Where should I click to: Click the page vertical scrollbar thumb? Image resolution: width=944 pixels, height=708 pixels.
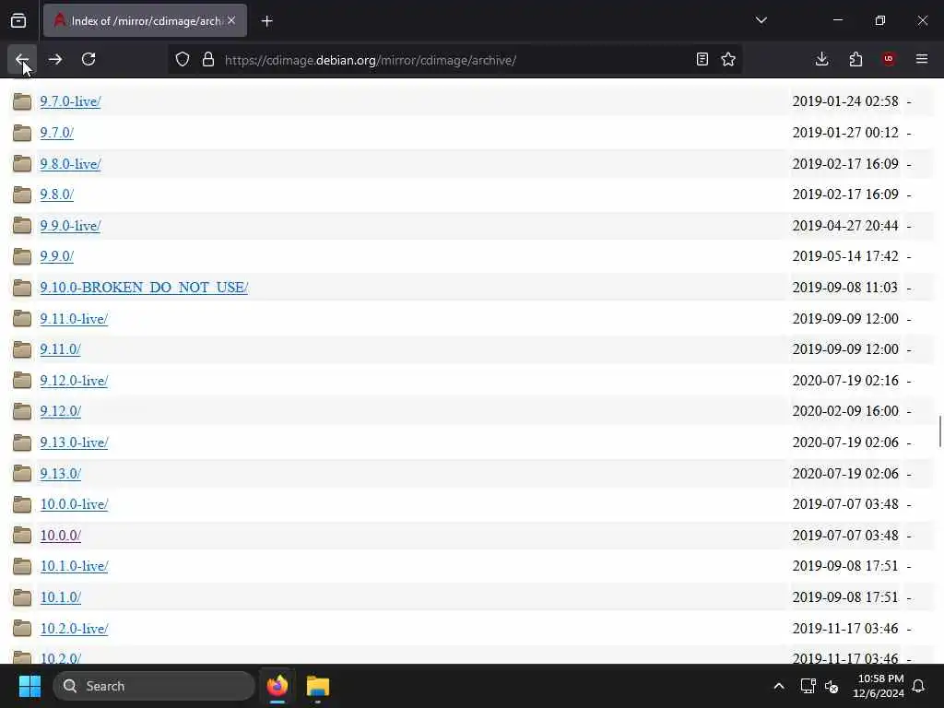coord(939,431)
